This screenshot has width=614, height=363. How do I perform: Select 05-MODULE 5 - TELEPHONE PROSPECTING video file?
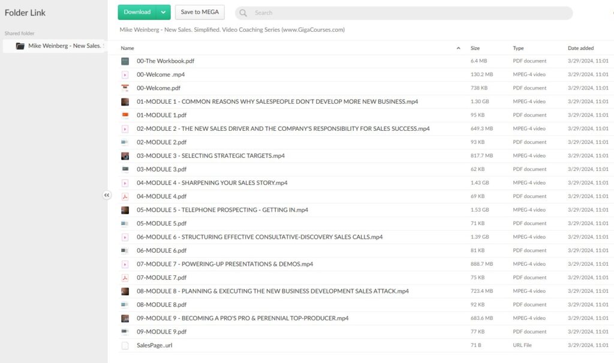coord(222,210)
